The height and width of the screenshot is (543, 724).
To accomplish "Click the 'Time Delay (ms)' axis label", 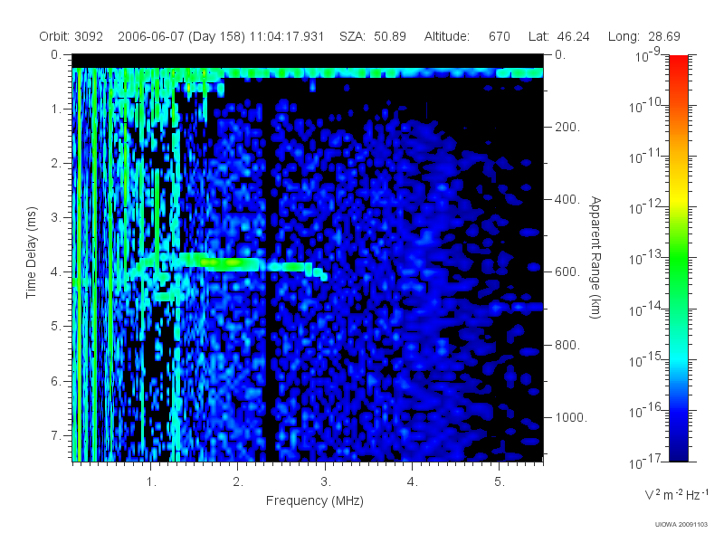I will (31, 252).
